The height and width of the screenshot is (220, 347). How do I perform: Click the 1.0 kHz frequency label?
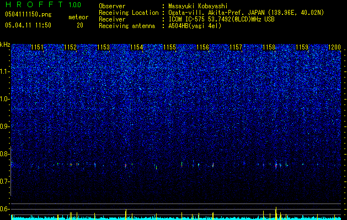pos(5,99)
